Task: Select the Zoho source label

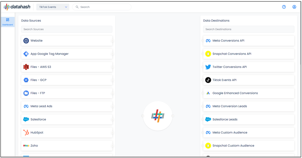Action: (34, 145)
